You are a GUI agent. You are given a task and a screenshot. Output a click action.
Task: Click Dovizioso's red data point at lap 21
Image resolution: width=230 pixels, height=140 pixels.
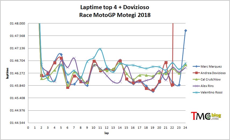point(166,63)
